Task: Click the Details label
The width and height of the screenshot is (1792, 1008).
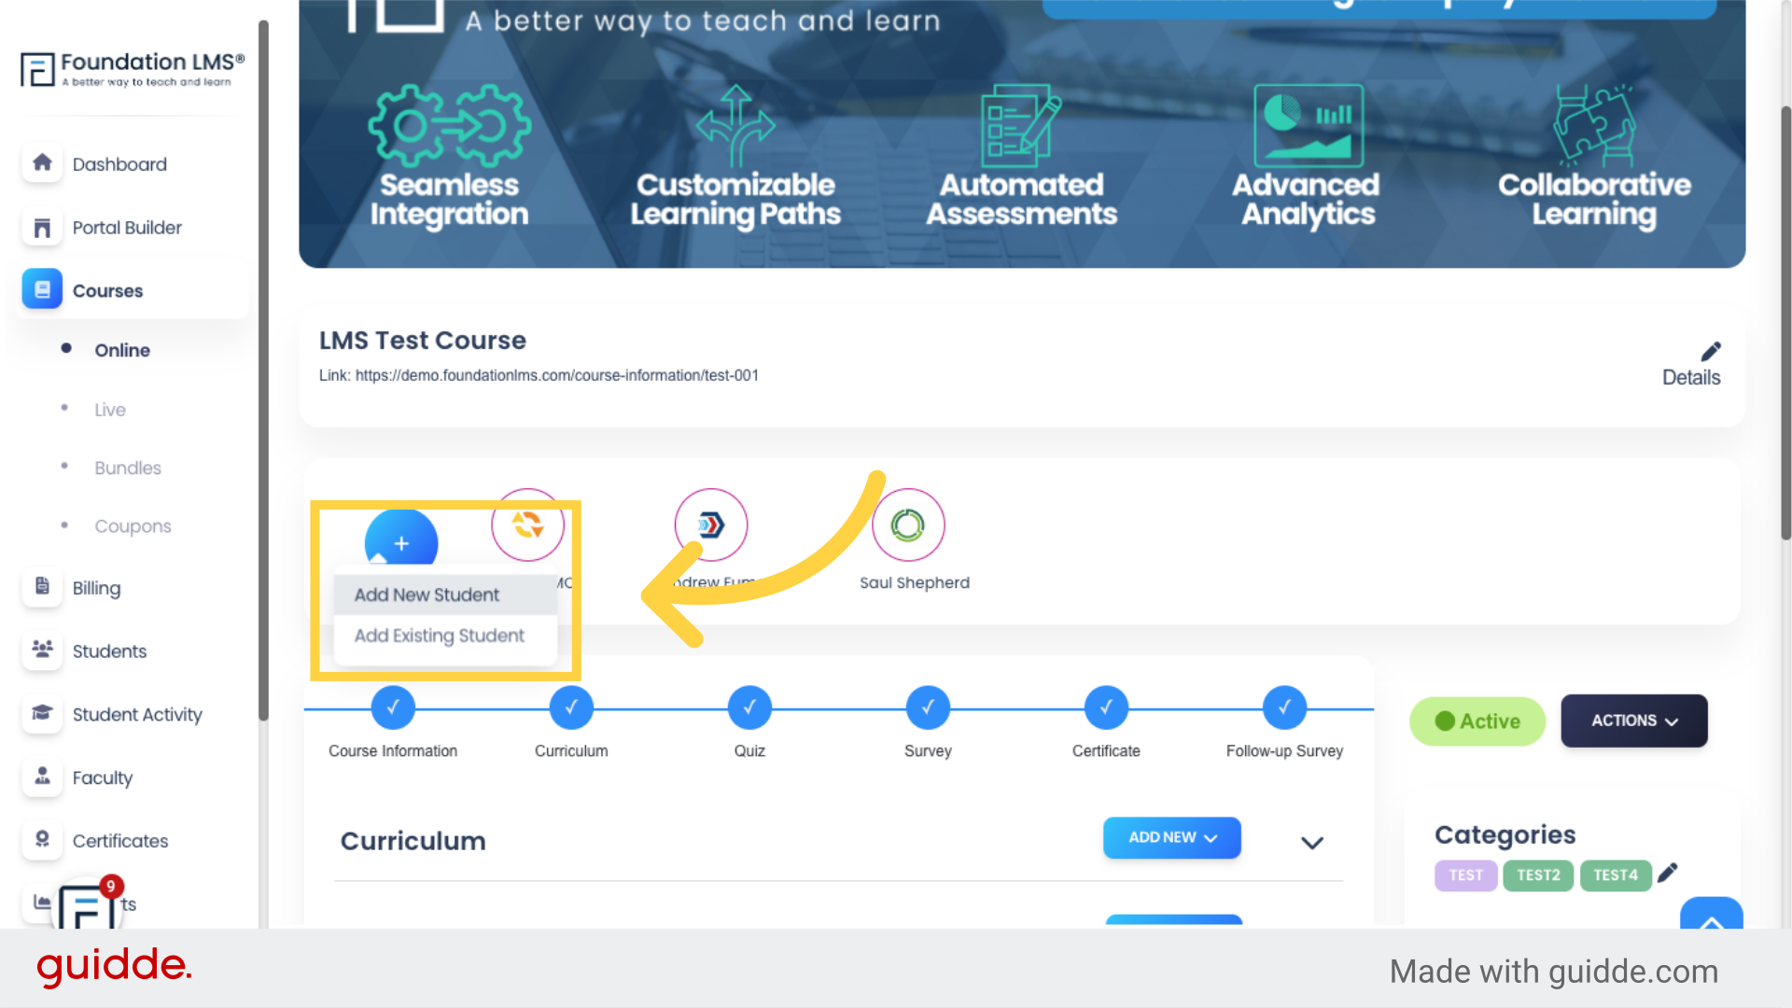Action: (x=1691, y=378)
